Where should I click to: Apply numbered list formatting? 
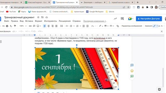click(77, 26)
